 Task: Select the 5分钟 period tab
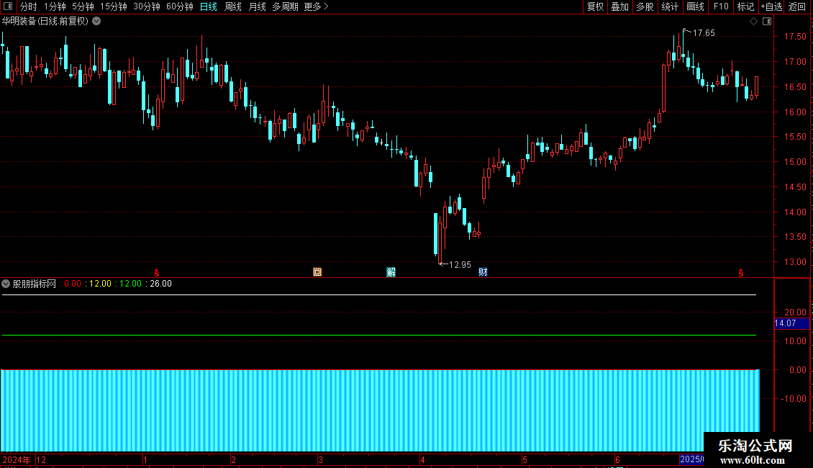pos(83,6)
